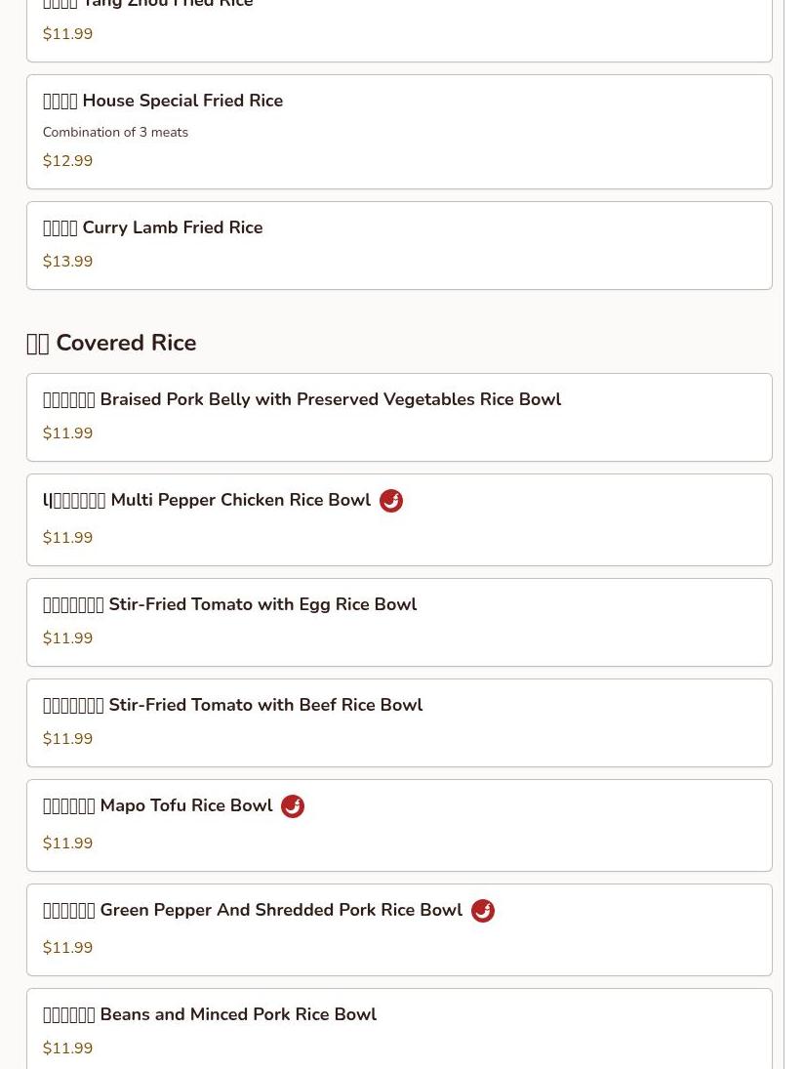Choose Mapo Tofu Rice Bowl

coord(185,806)
